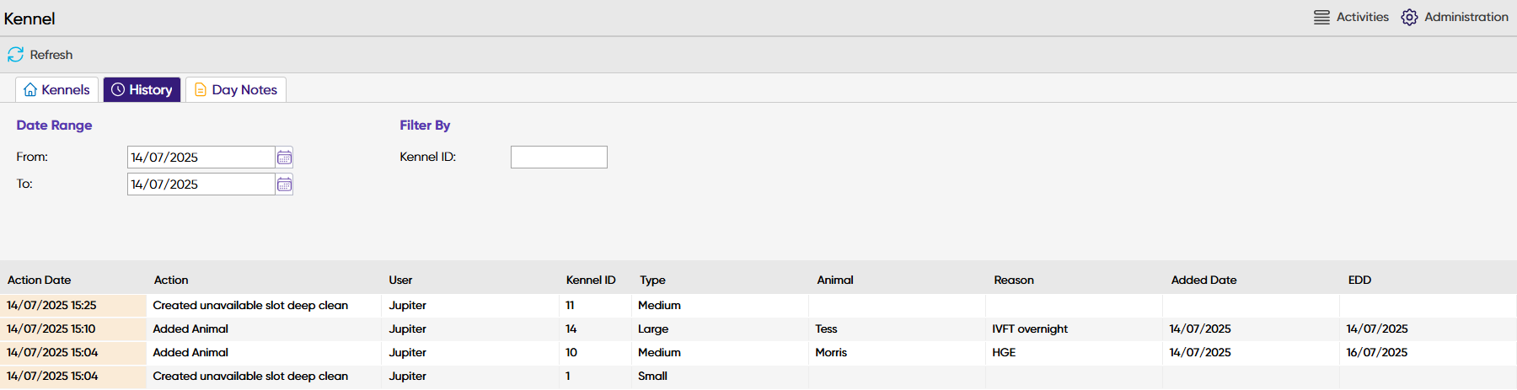
Task: Click the Kennel ID filter field
Action: pos(558,158)
